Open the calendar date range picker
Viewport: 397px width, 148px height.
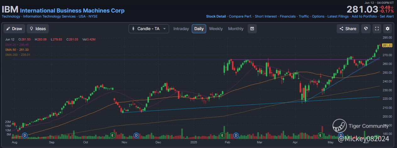[252, 29]
